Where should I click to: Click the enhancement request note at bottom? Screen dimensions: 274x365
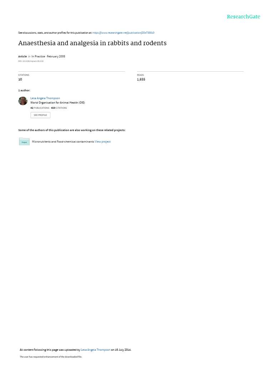tap(51, 356)
